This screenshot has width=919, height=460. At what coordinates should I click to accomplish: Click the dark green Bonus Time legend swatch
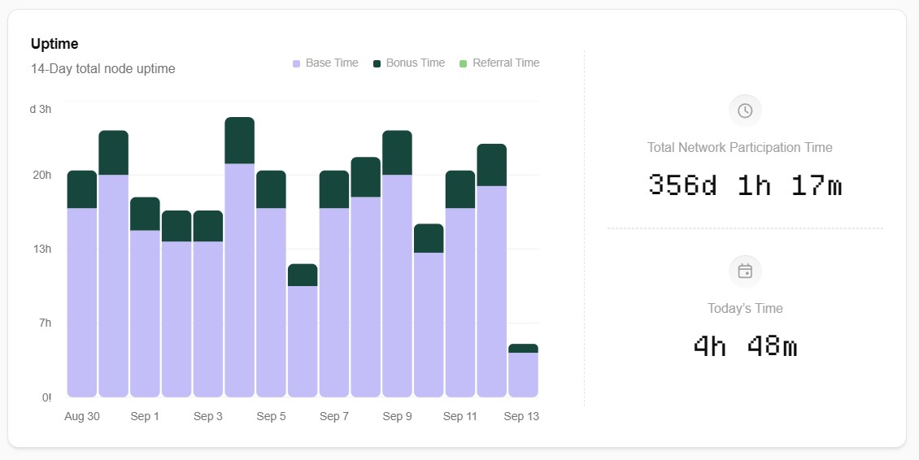tap(377, 63)
